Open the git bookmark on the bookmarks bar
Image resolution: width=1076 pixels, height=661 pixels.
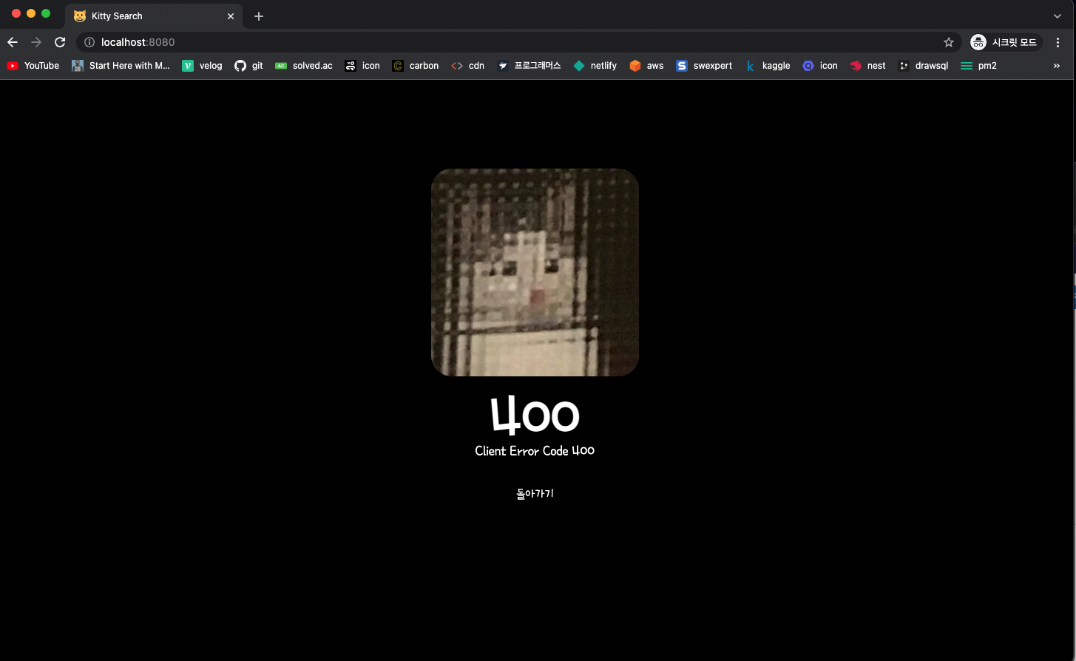[x=248, y=66]
